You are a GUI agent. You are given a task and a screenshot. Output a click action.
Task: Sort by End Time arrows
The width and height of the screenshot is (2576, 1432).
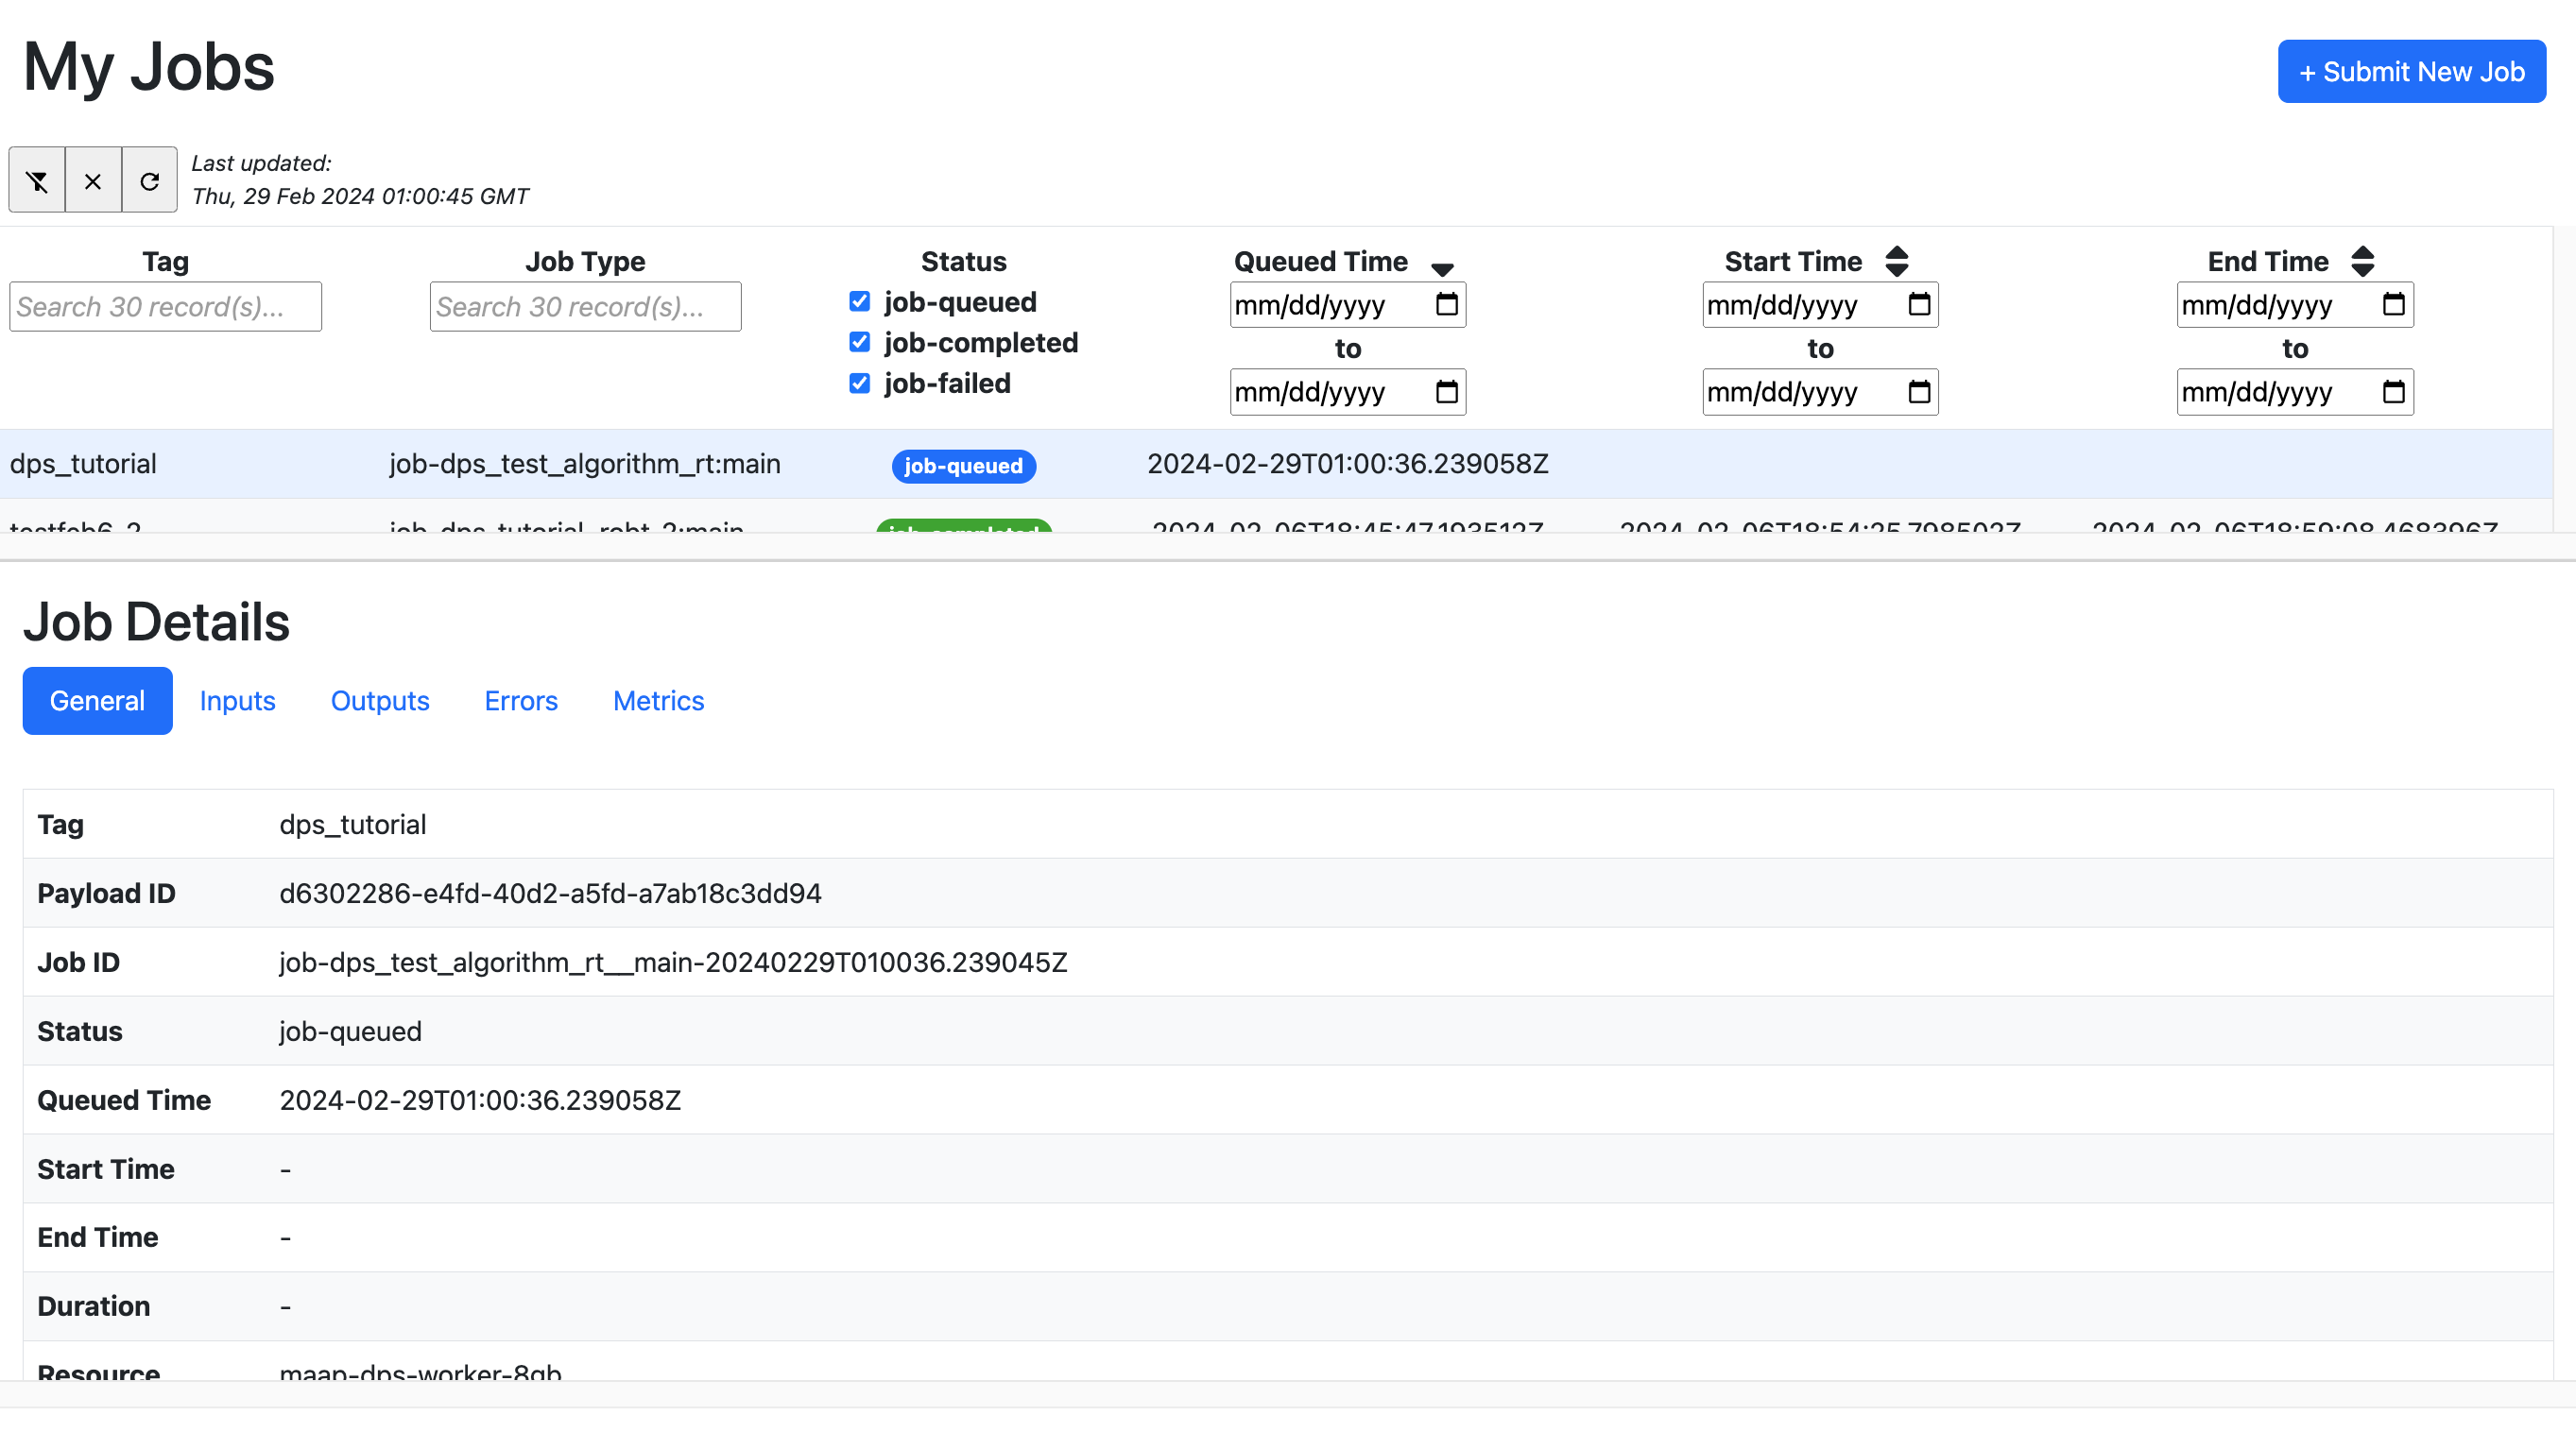[2363, 261]
